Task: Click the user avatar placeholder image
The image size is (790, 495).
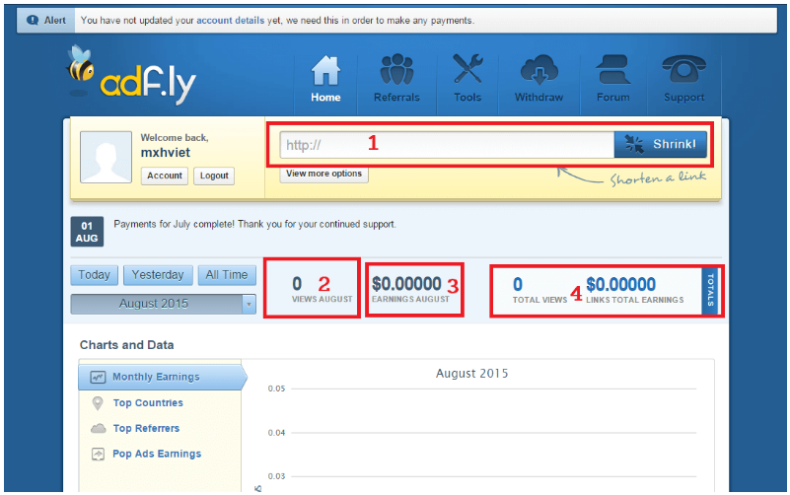Action: point(106,157)
